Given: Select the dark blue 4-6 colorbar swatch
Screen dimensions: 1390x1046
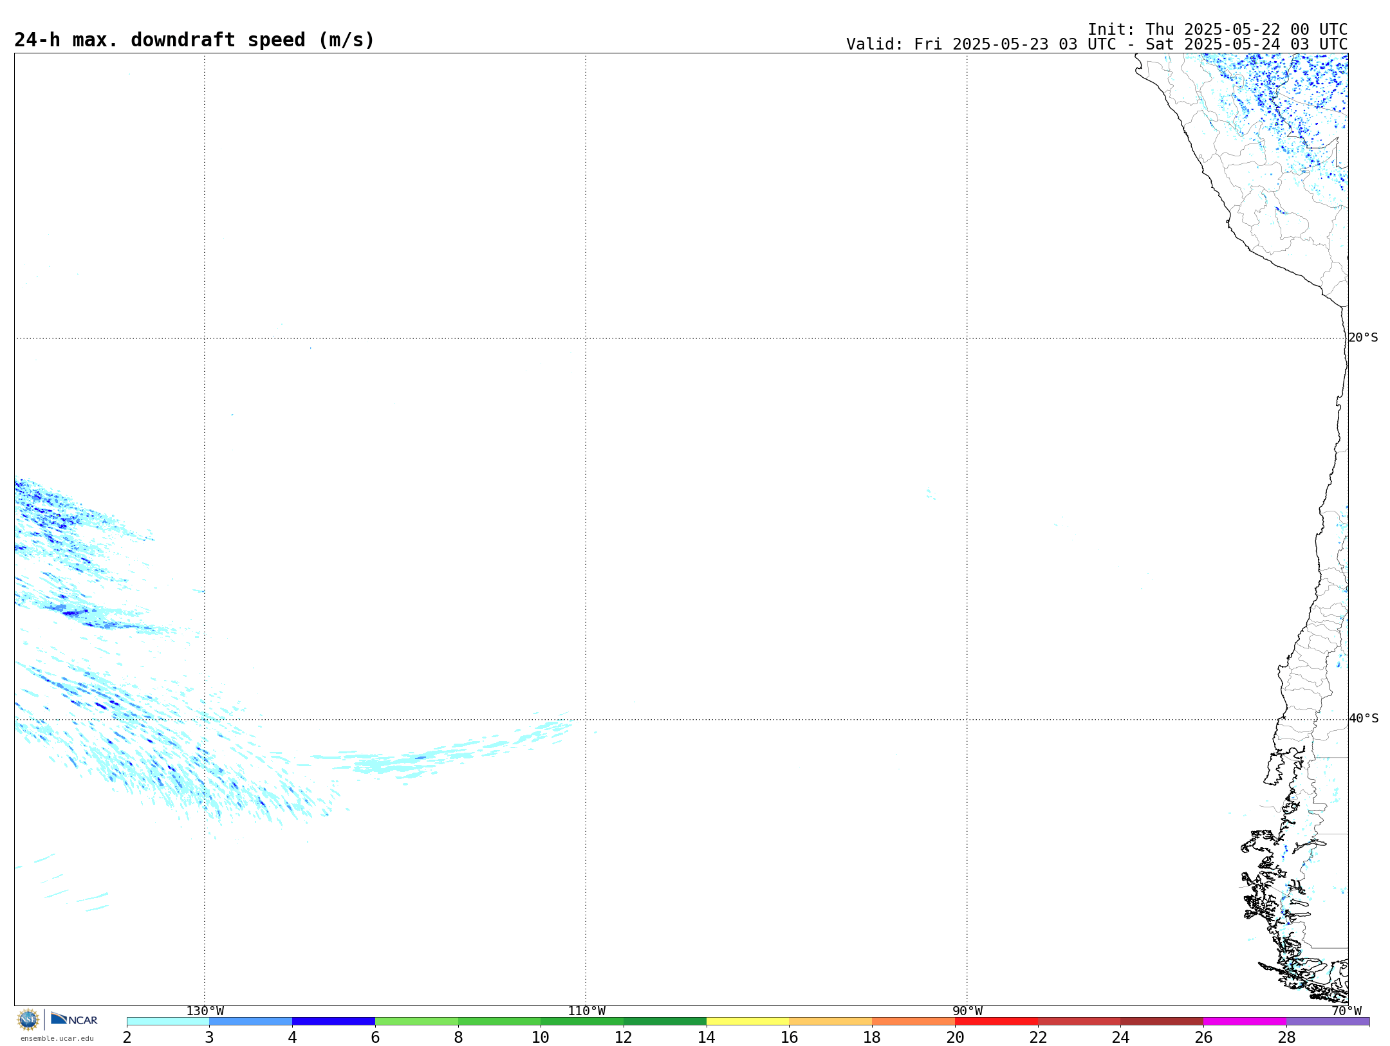Looking at the screenshot, I should [x=334, y=1022].
